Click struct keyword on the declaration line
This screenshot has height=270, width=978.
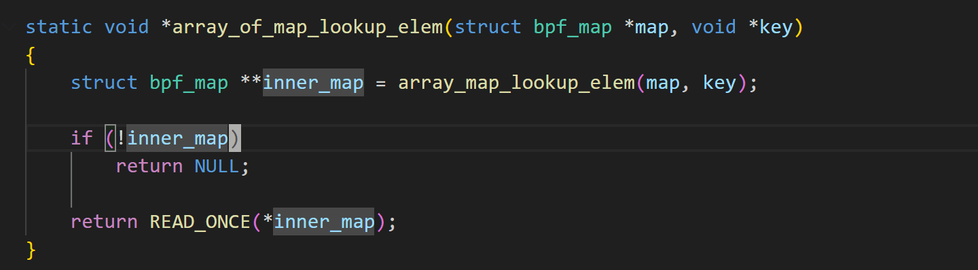pos(104,83)
